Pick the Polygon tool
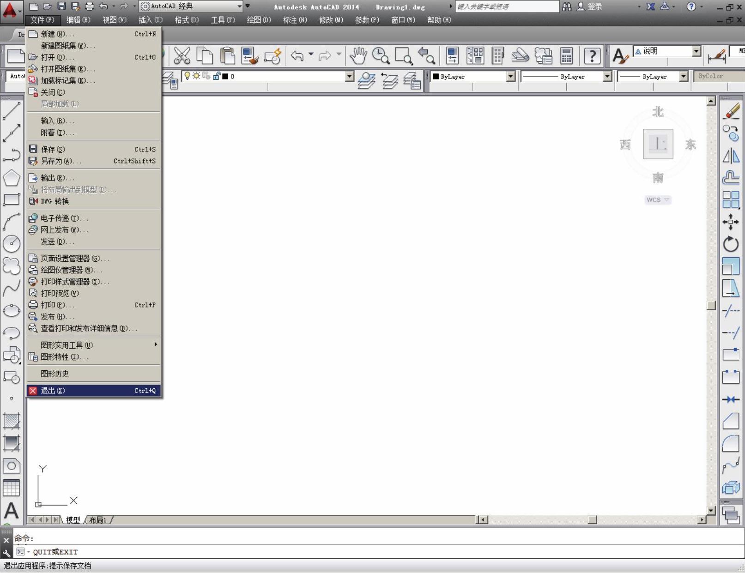745x573 pixels. click(x=12, y=178)
